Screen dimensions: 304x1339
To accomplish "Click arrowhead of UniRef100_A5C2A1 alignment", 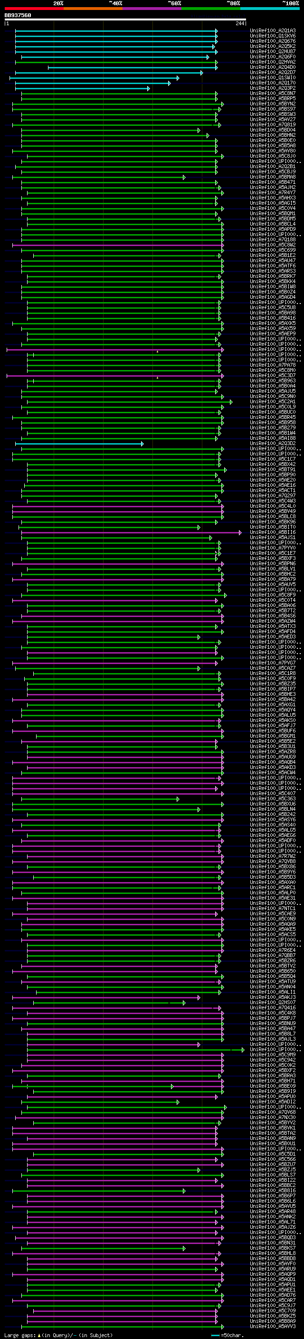I will coord(231,402).
